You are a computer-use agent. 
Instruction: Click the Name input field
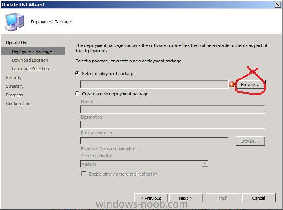[x=172, y=109]
